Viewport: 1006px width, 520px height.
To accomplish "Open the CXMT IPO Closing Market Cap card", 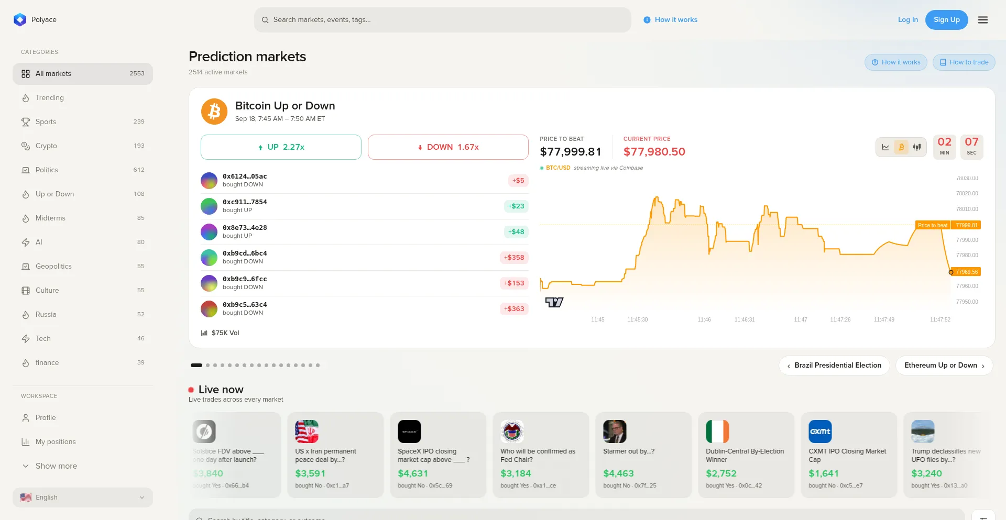I will (849, 455).
